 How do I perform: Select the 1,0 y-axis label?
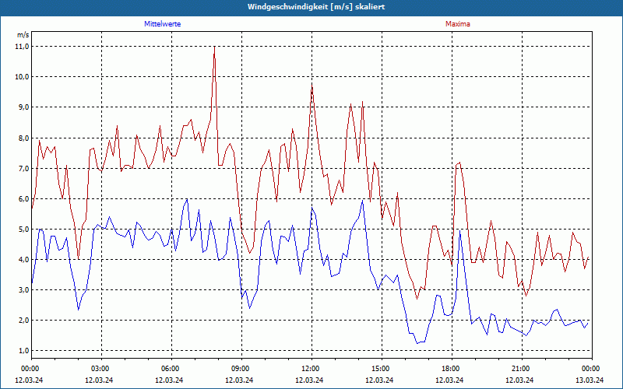coord(24,351)
